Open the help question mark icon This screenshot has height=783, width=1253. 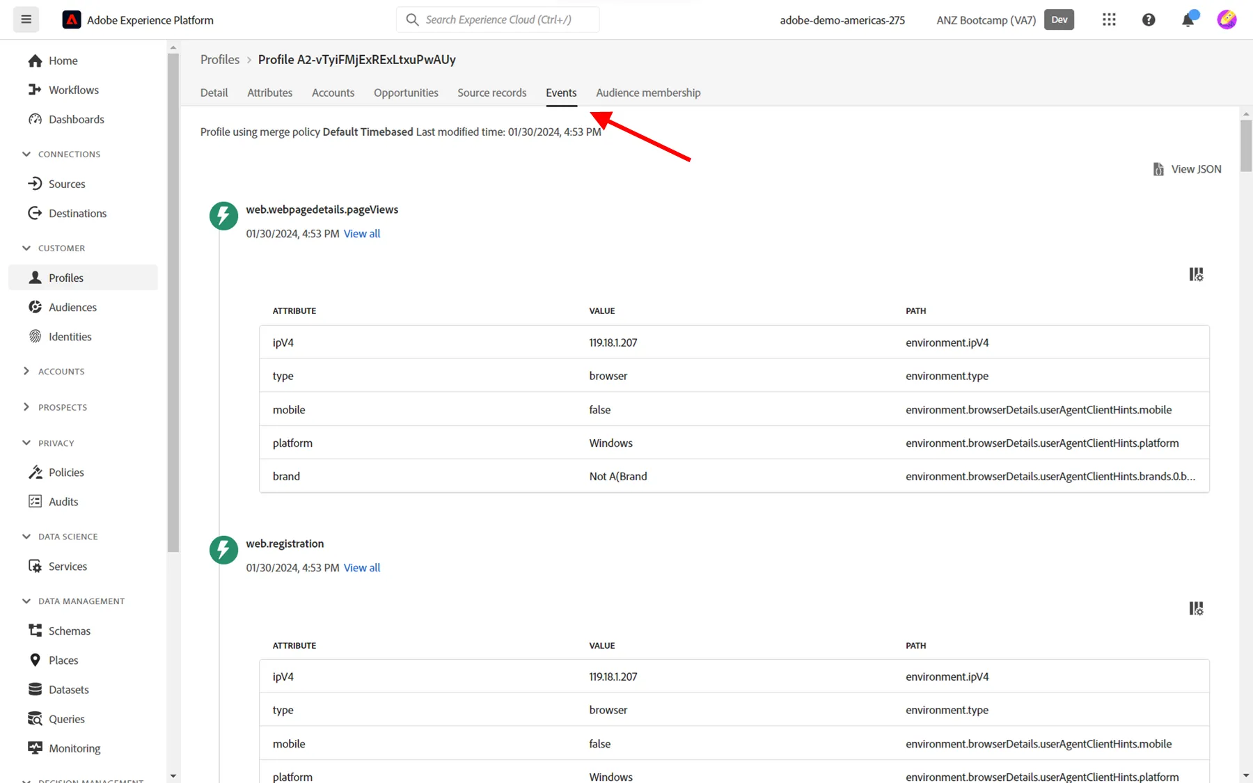coord(1149,20)
